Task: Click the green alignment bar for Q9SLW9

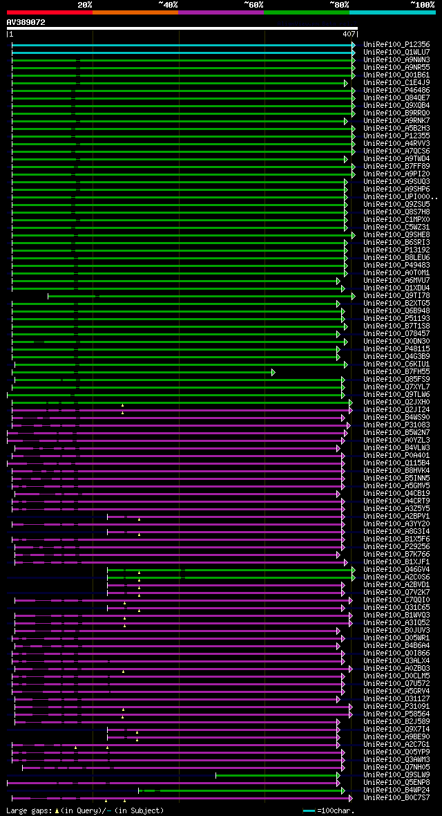Action: [x=278, y=775]
